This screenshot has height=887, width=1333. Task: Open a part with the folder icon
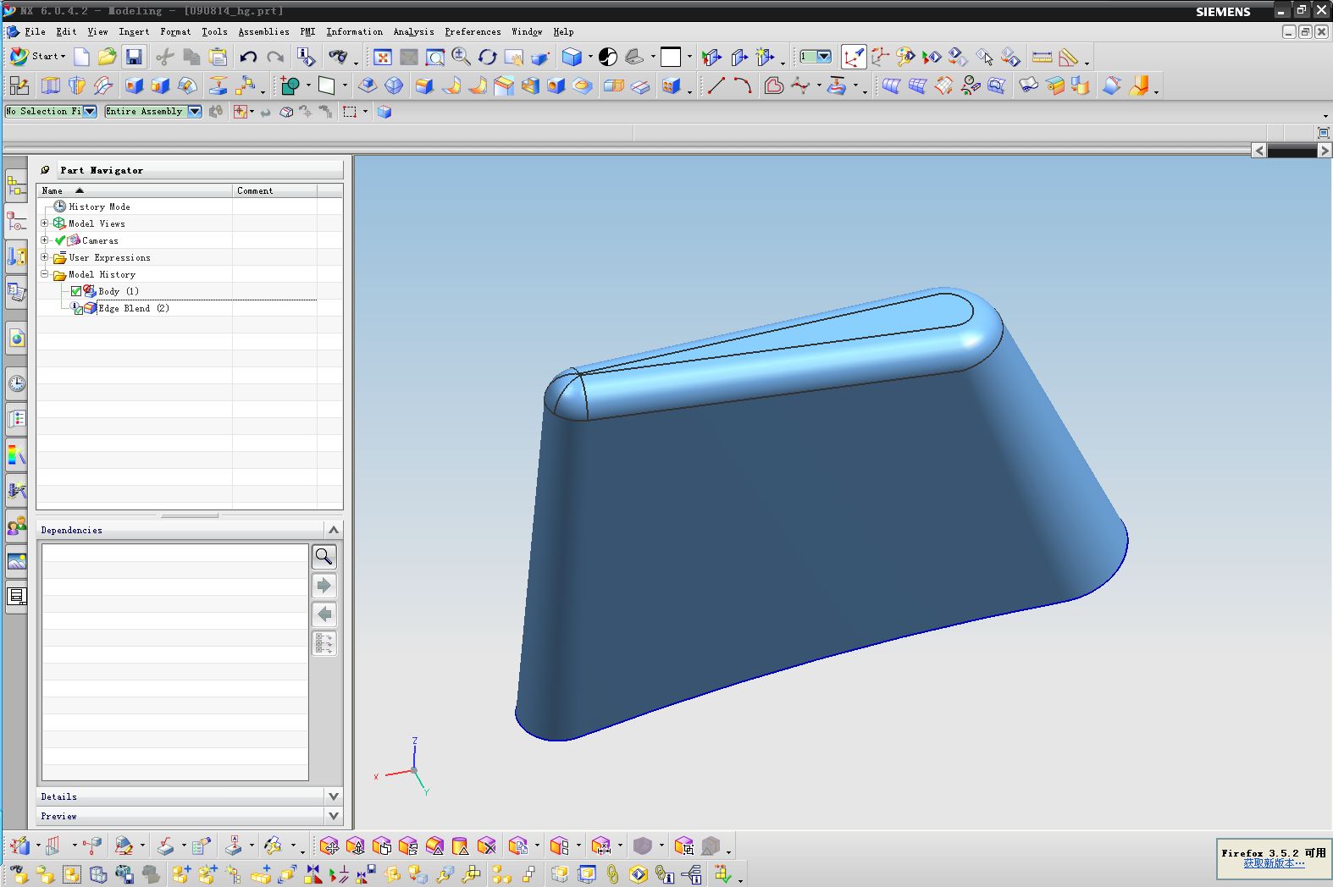[x=107, y=57]
